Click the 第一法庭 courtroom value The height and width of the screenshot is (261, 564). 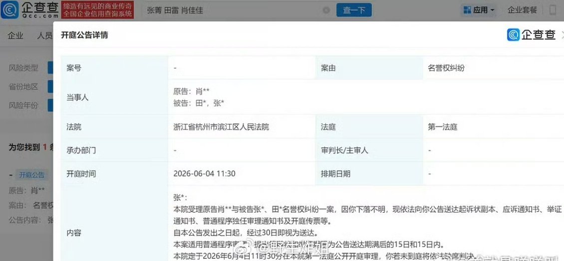point(442,127)
